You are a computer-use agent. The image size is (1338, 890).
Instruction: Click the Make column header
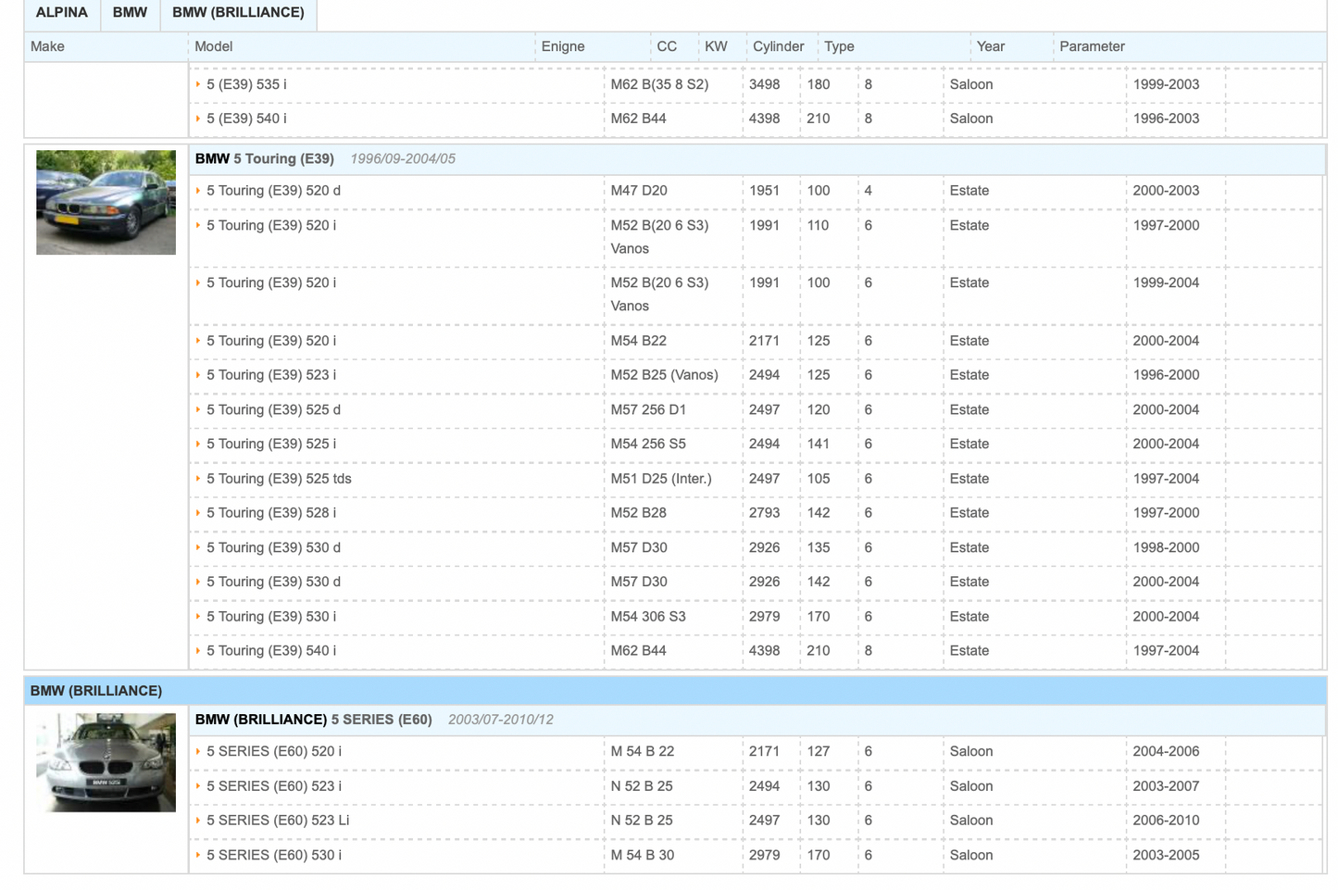[x=47, y=46]
